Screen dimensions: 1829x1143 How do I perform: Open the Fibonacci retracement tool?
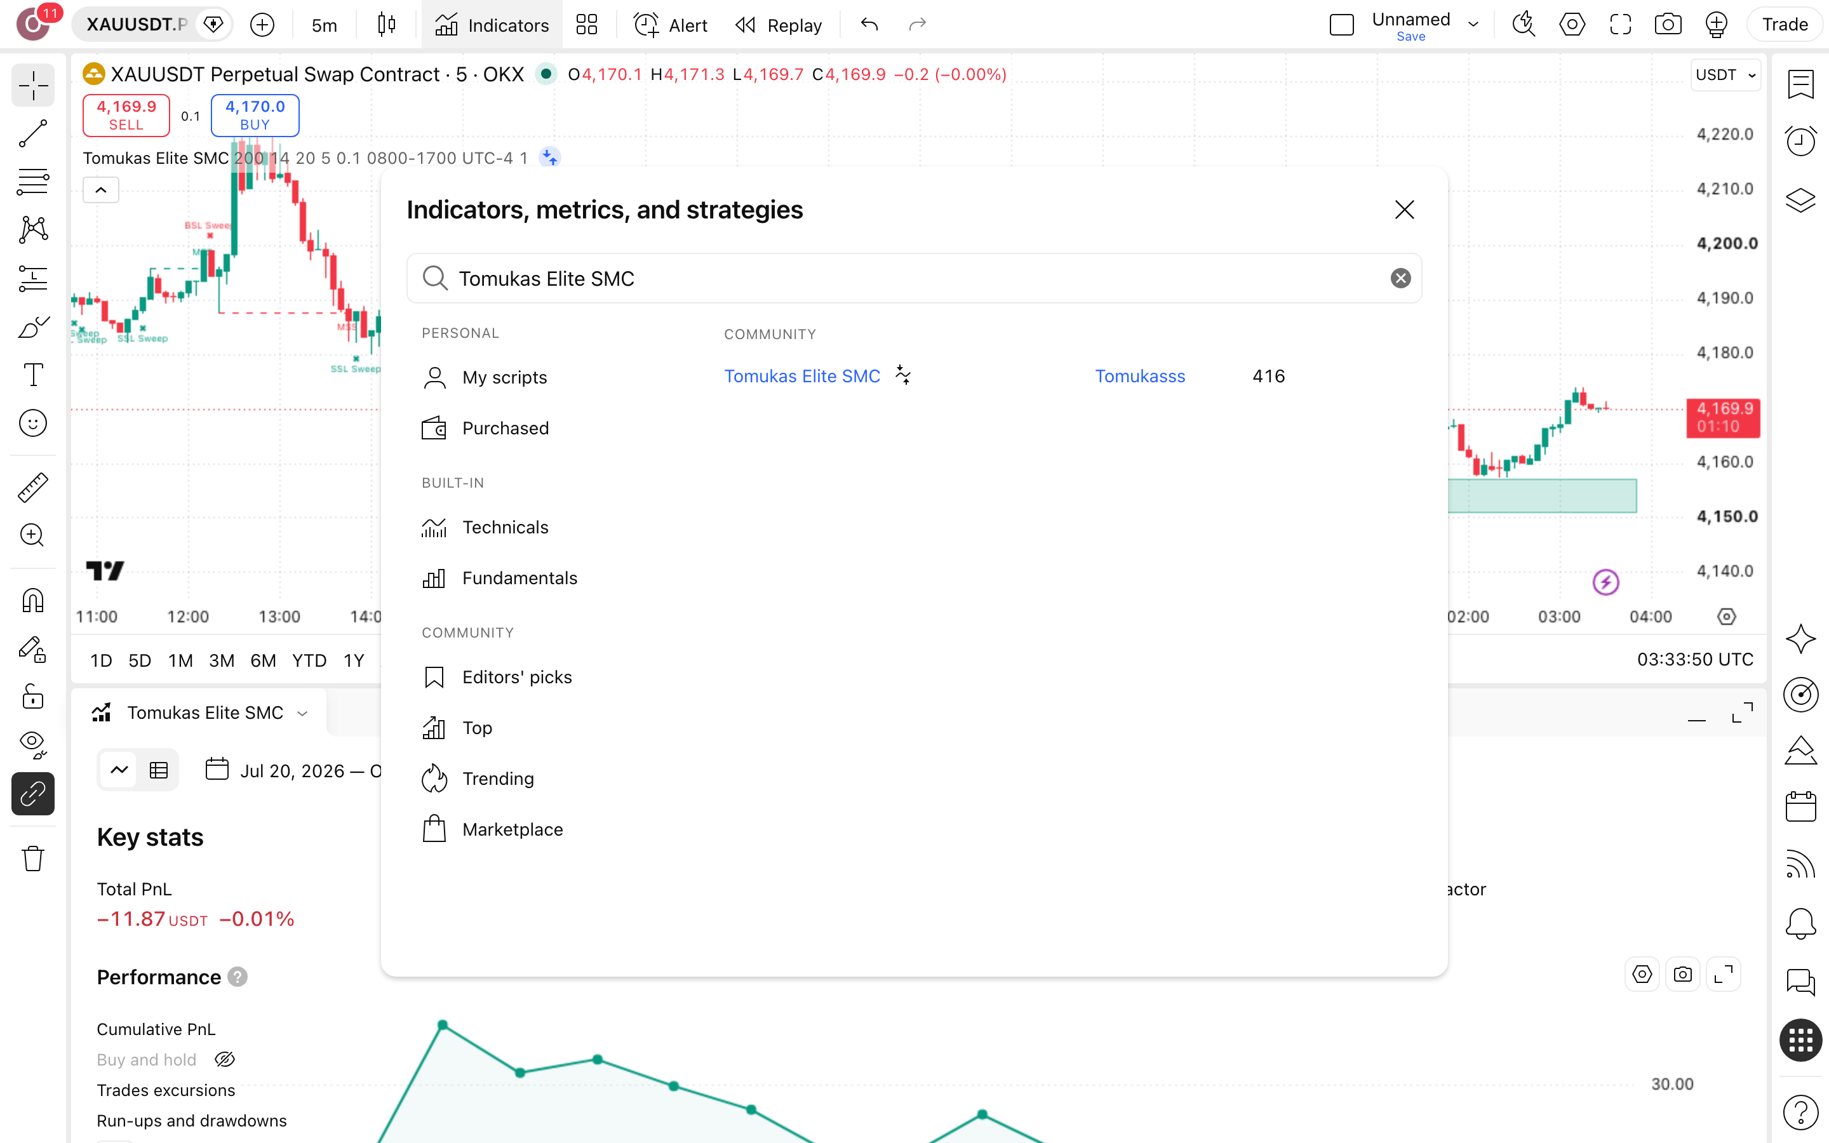(x=32, y=182)
